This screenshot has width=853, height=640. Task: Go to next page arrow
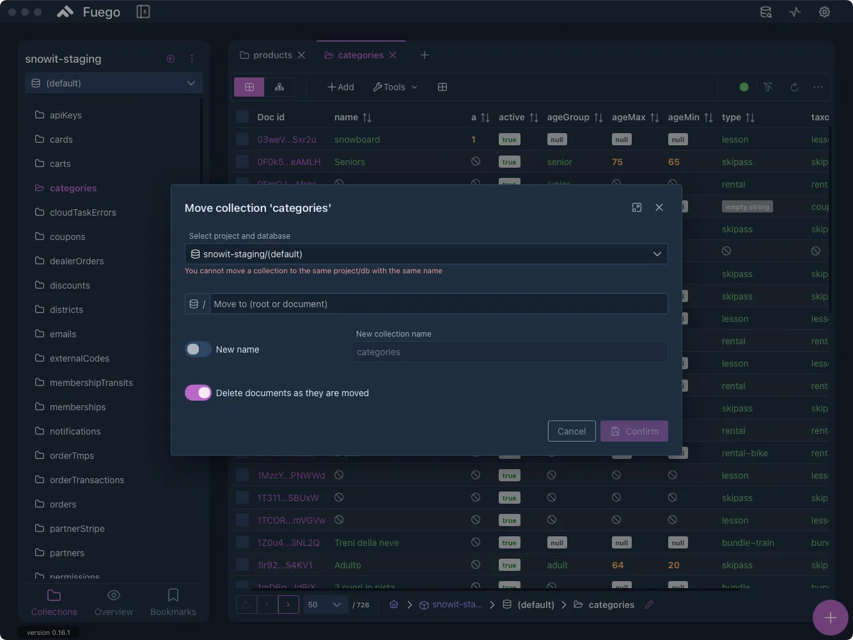click(288, 605)
